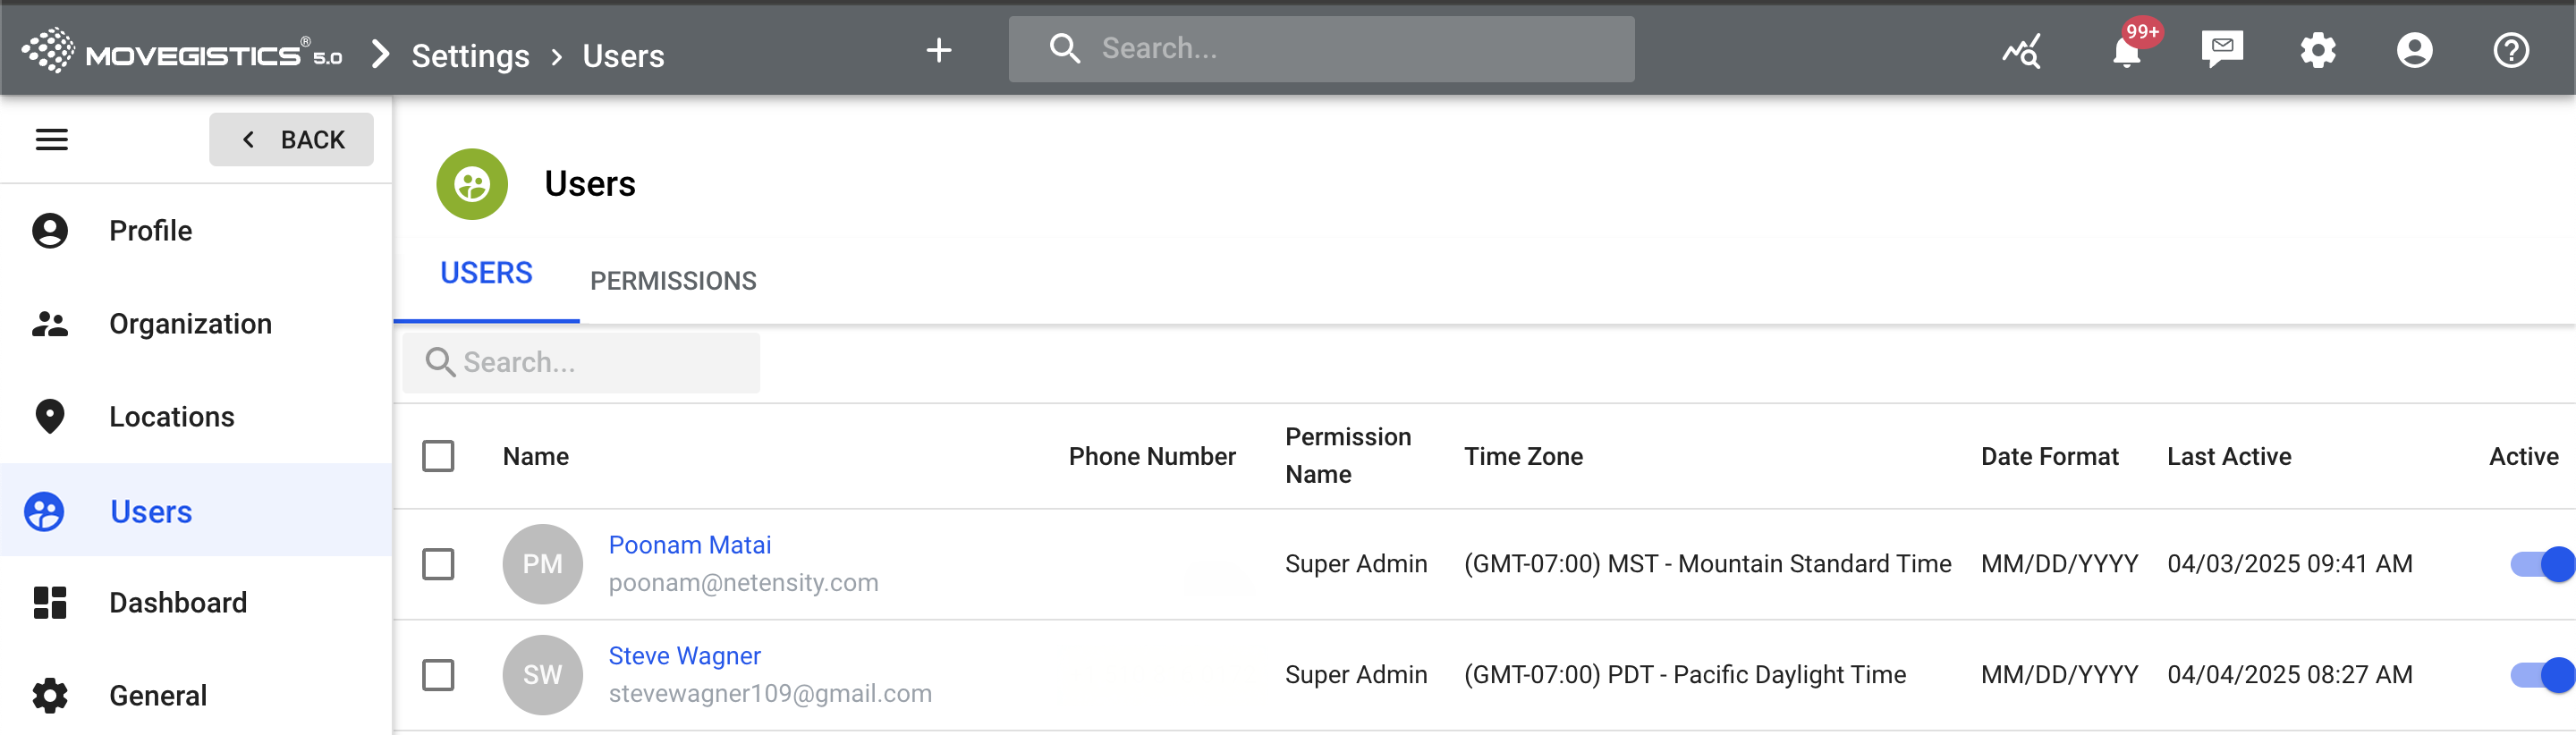Open Organization in the settings sidebar
This screenshot has height=735, width=2576.
(190, 324)
